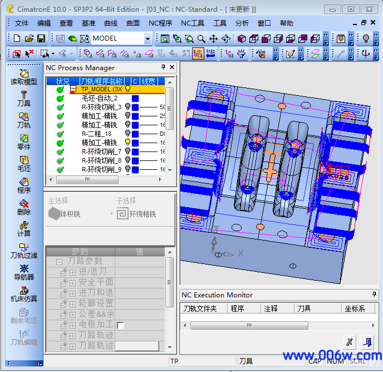Select the magnifier Zoom tool

click(202, 38)
